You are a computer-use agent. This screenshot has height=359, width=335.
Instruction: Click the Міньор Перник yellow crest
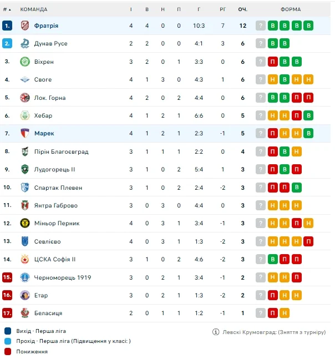24,224
